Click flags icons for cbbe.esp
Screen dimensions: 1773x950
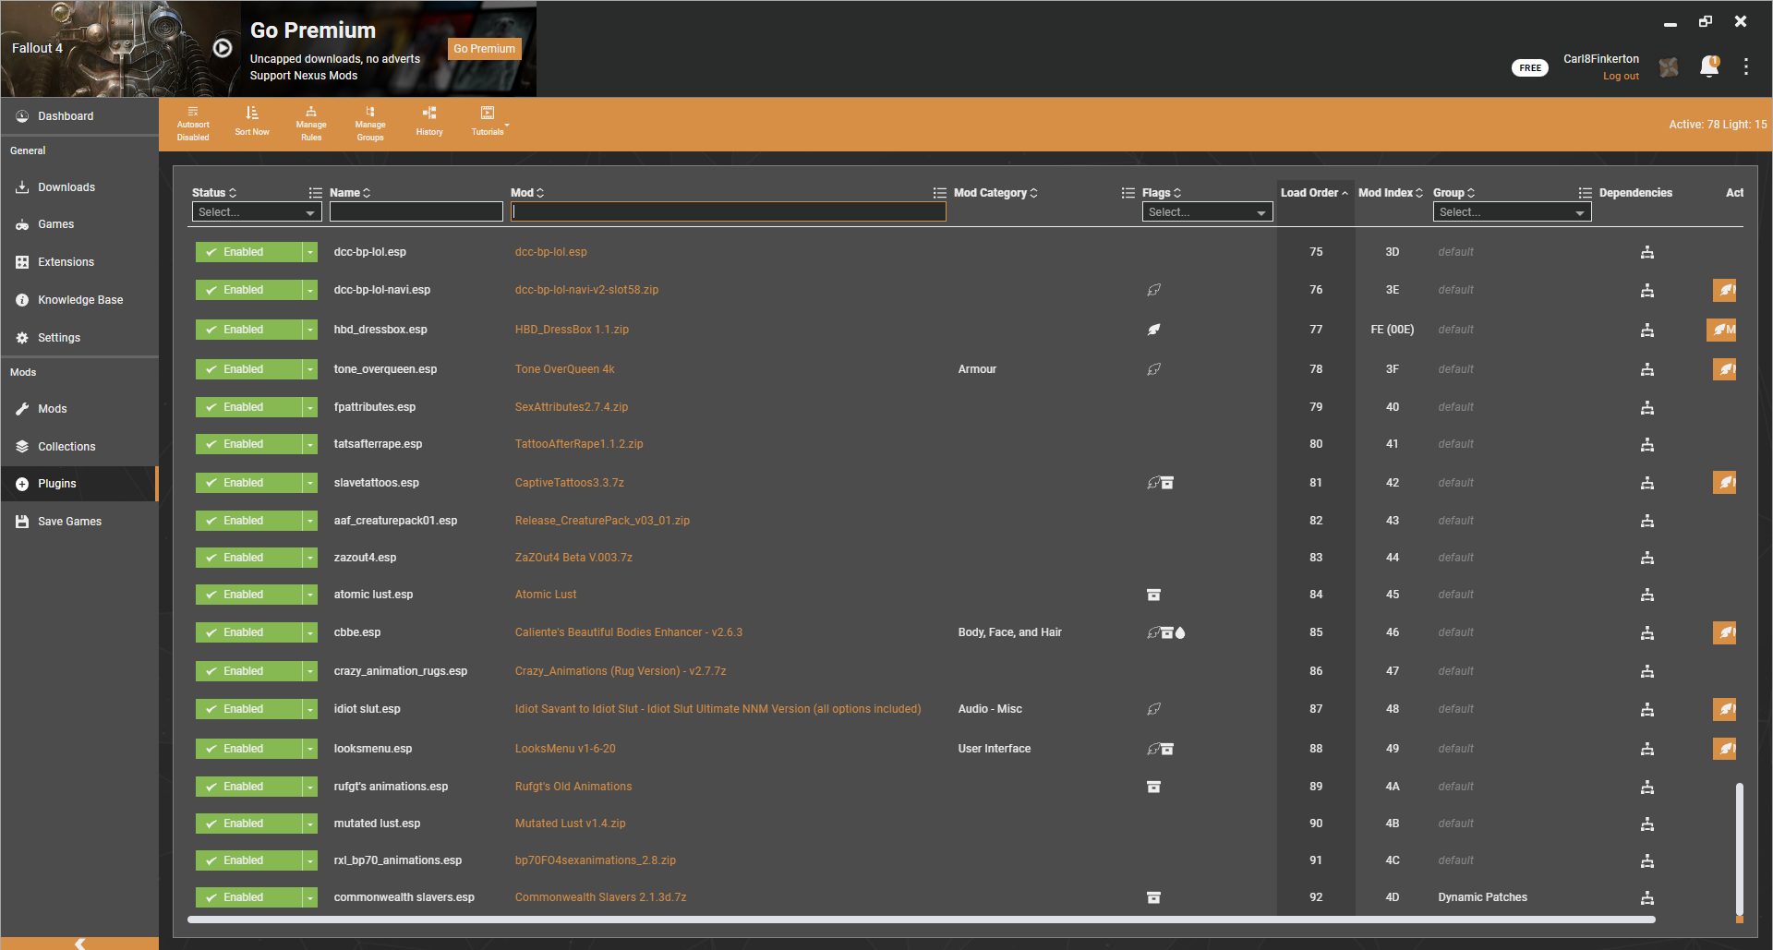click(1166, 632)
